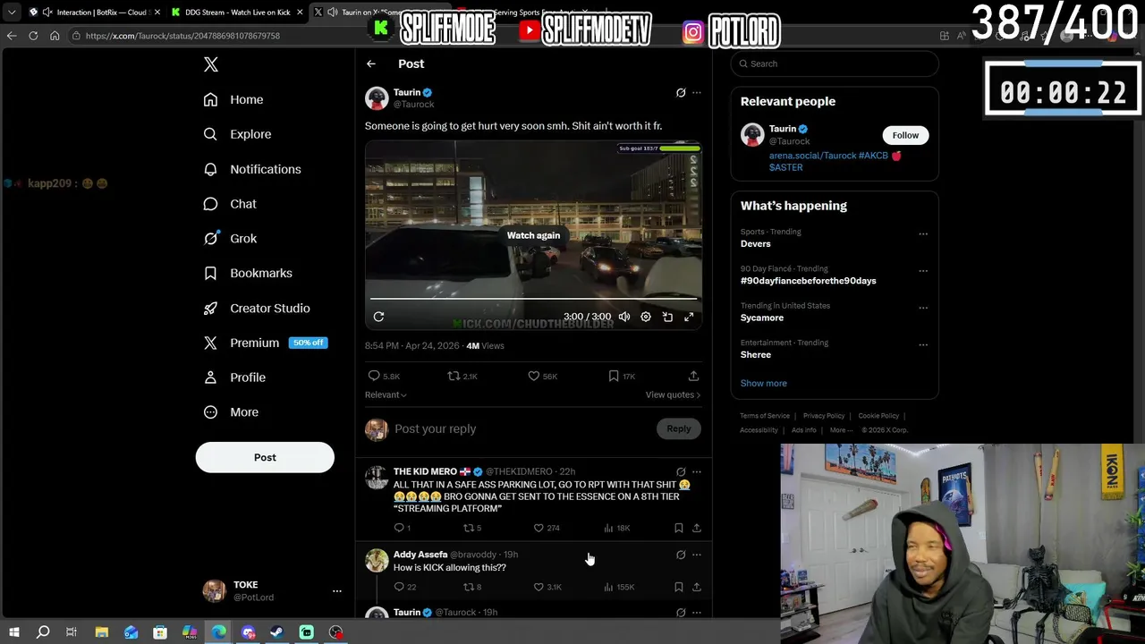Open Windows taskbar search

tap(42, 632)
